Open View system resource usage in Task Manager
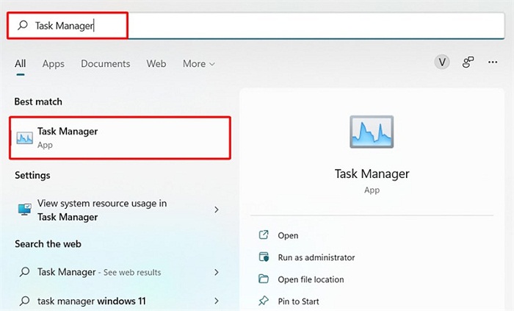Screen dimensions: 514x311 [120, 210]
